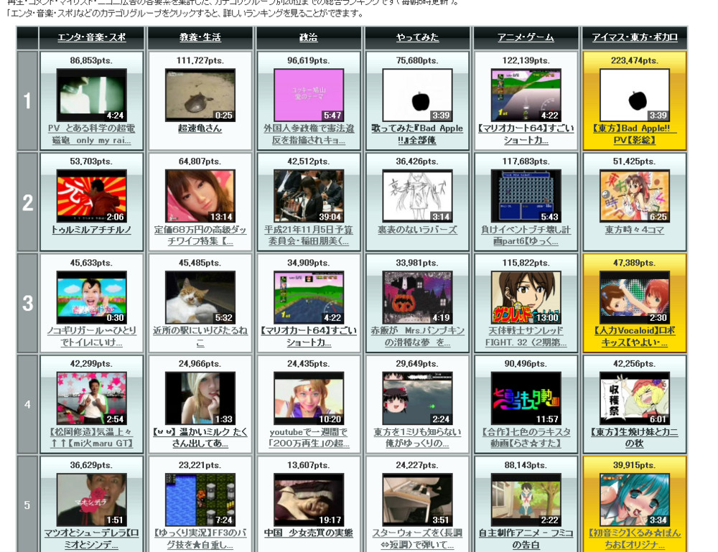Click the 【初音ミク】くるみ☆ぽんちお link
The height and width of the screenshot is (552, 718).
(635, 539)
